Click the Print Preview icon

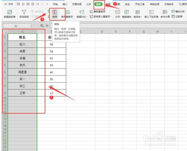click(x=33, y=4)
